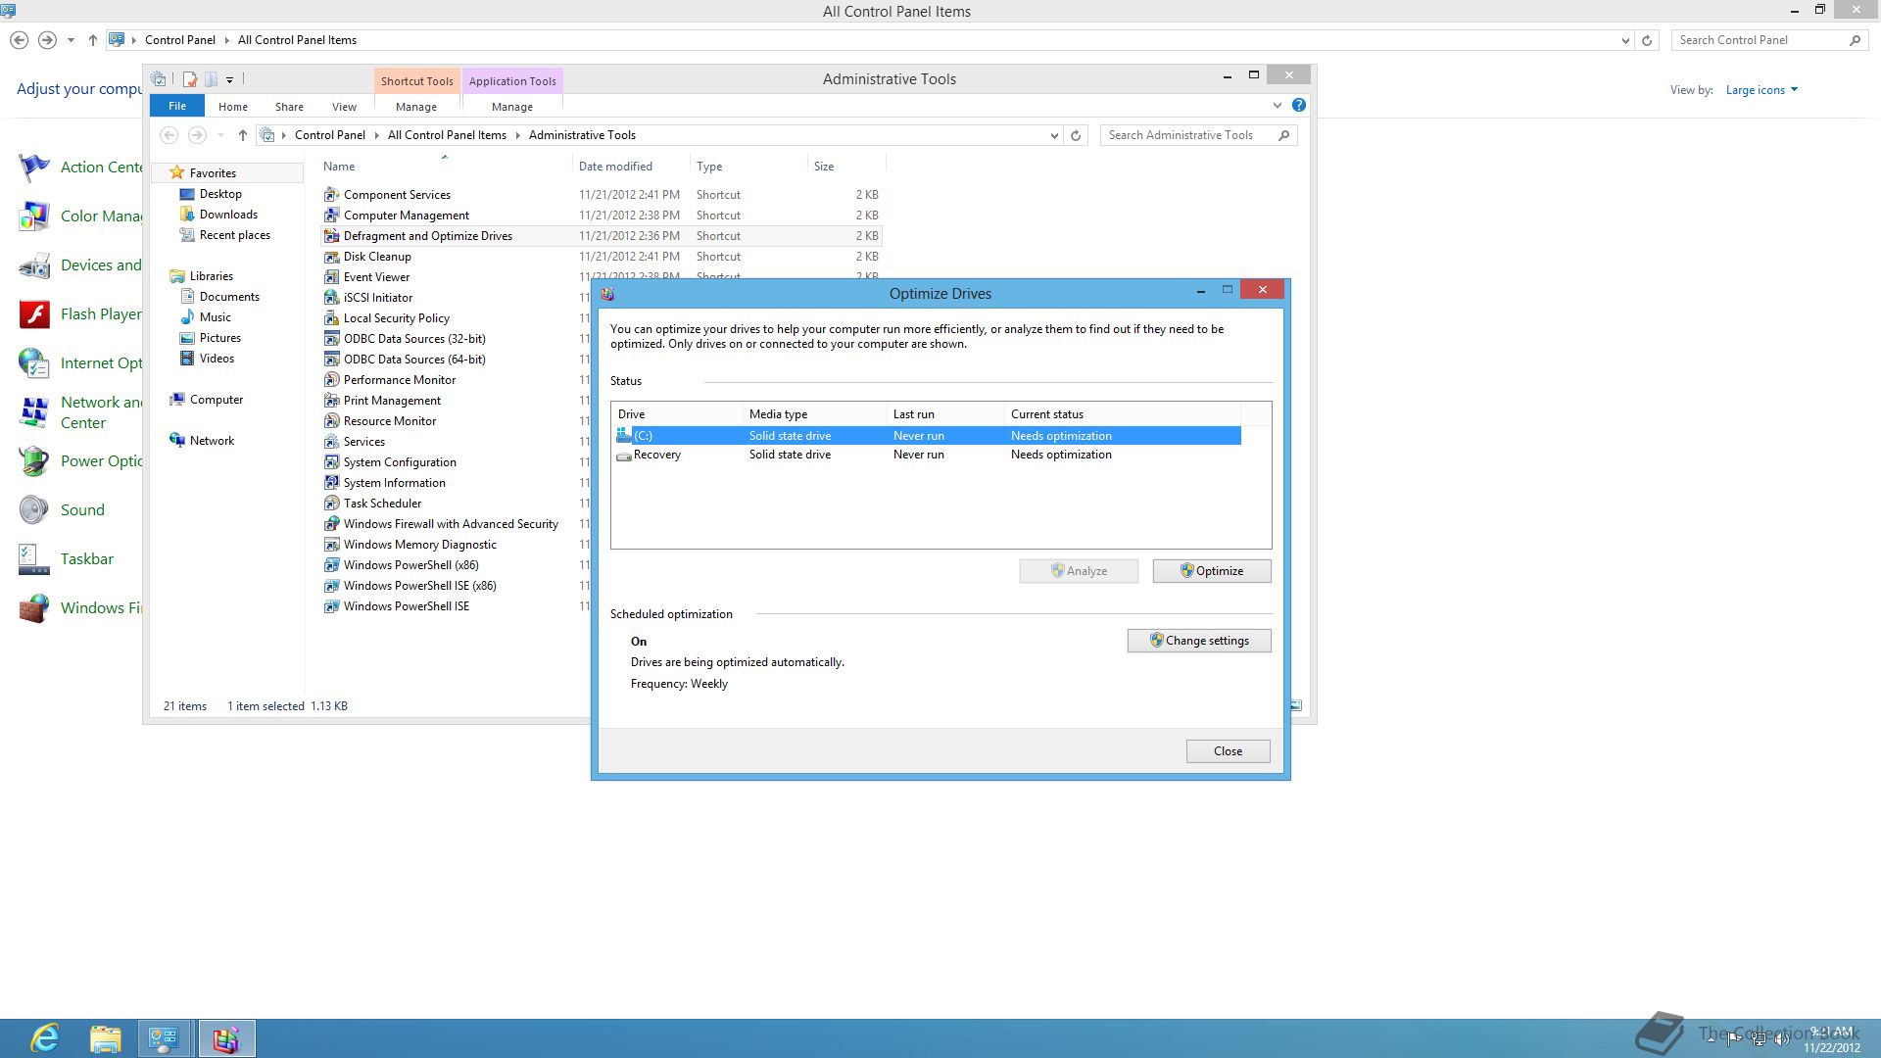Image resolution: width=1881 pixels, height=1058 pixels.
Task: Open the Quick Access Toolbar customize dropdown
Action: [x=230, y=80]
